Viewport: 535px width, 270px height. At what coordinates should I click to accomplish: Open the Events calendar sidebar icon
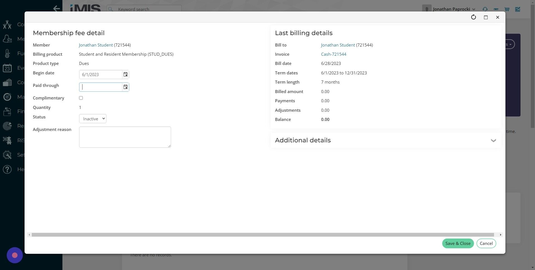point(7,68)
